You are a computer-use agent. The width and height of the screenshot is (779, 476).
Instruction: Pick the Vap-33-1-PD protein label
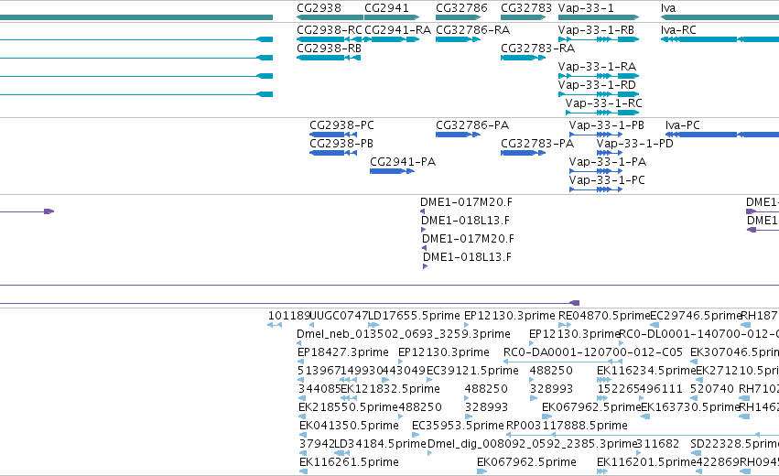click(x=635, y=144)
